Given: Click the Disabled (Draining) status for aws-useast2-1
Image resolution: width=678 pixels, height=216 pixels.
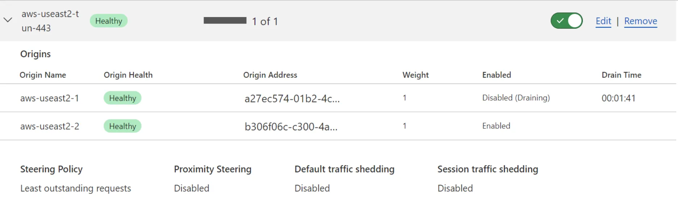Looking at the screenshot, I should [515, 98].
